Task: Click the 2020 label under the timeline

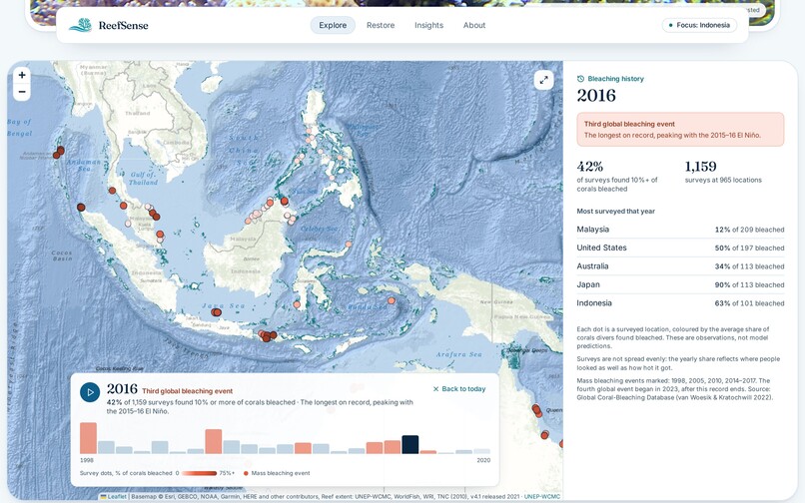Action: [483, 460]
